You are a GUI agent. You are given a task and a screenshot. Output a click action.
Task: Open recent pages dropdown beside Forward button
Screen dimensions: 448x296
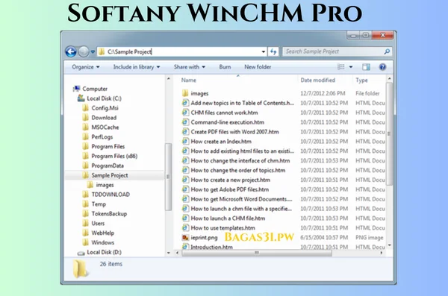[x=93, y=52]
